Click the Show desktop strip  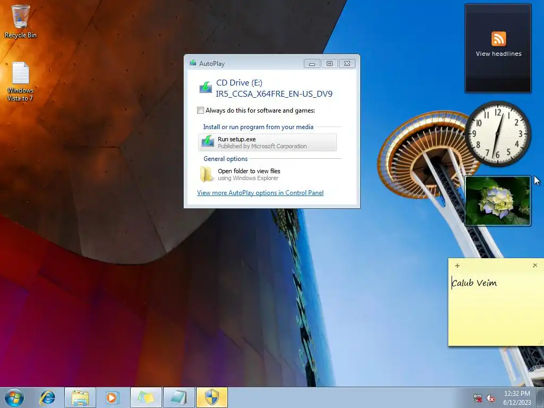(540, 397)
